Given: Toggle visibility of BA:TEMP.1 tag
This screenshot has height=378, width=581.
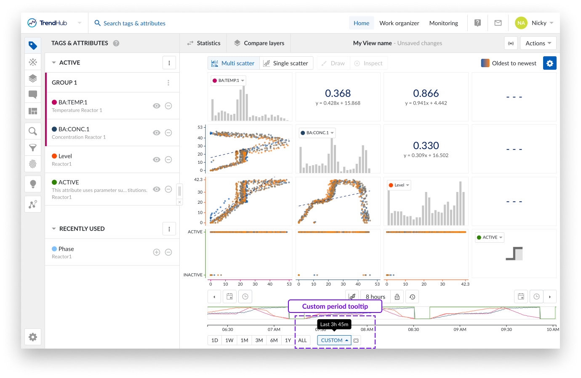Looking at the screenshot, I should [157, 106].
